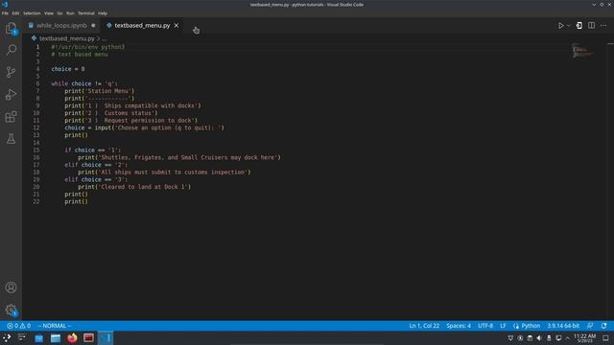Viewport: 614px width, 345px height.
Task: Choose the 3.9.14 64-bit interpreter
Action: click(563, 326)
